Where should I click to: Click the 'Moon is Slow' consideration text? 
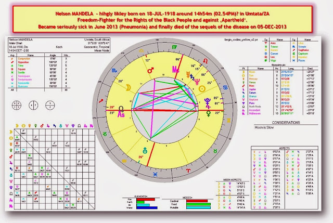[264, 127]
